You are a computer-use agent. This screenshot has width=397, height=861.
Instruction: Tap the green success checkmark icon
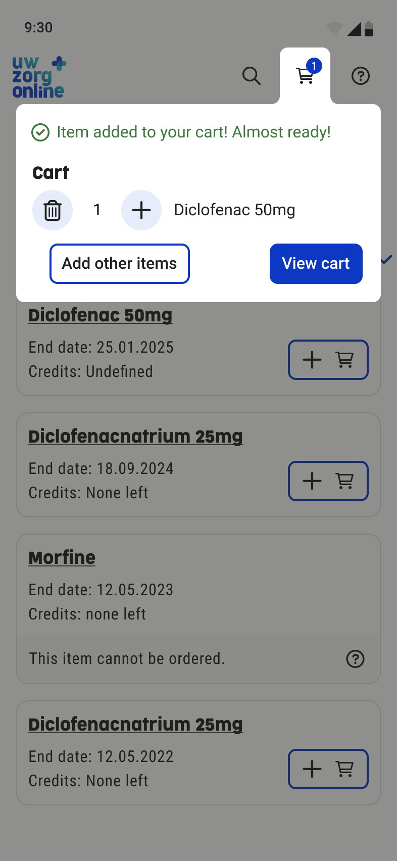40,132
